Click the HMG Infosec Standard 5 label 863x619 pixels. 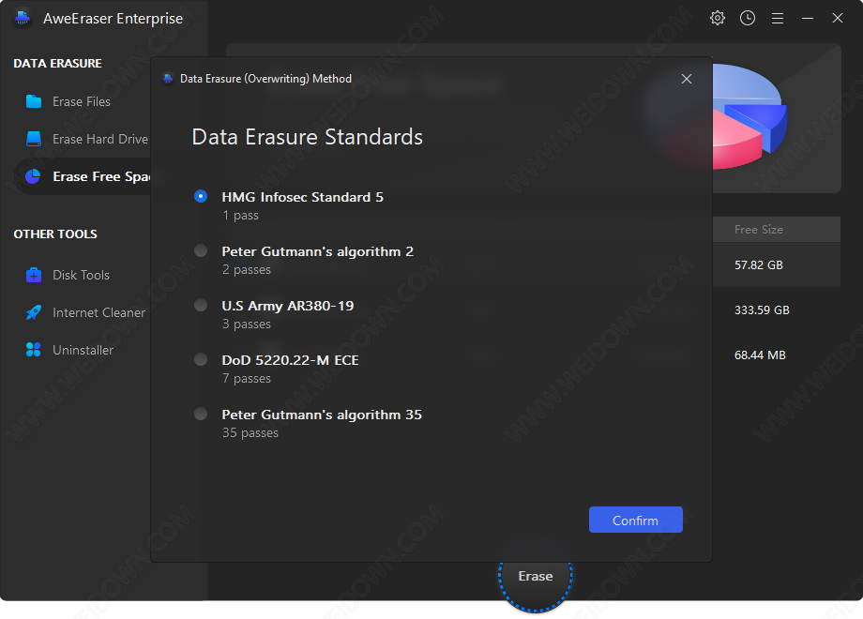click(x=303, y=197)
